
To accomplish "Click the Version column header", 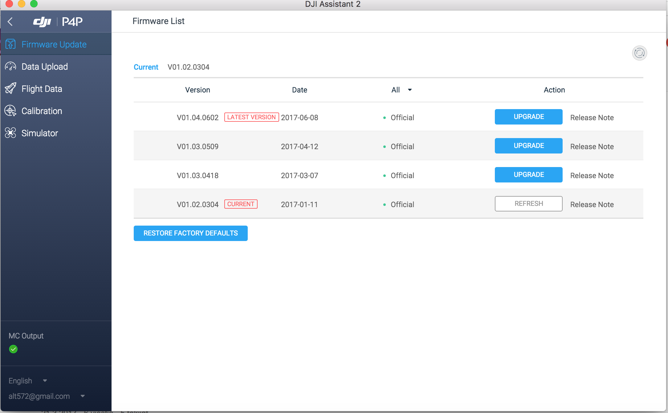I will [198, 90].
